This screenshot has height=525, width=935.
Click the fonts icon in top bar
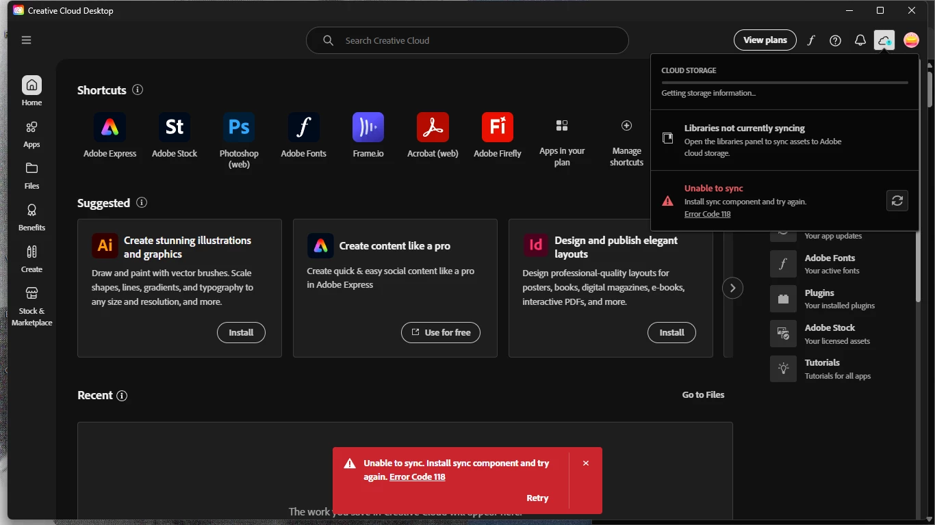(811, 40)
